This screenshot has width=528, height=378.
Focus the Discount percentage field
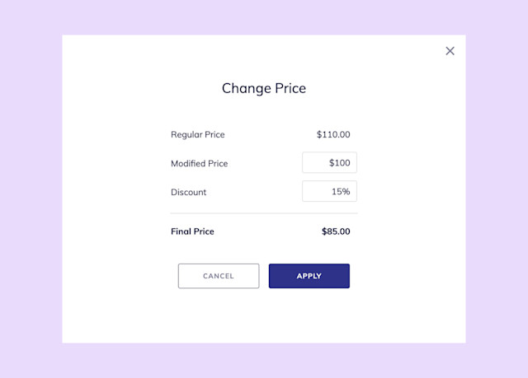tap(329, 191)
